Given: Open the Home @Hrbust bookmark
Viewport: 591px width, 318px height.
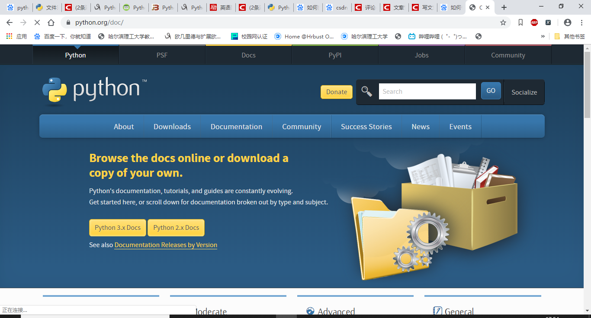Looking at the screenshot, I should point(304,36).
